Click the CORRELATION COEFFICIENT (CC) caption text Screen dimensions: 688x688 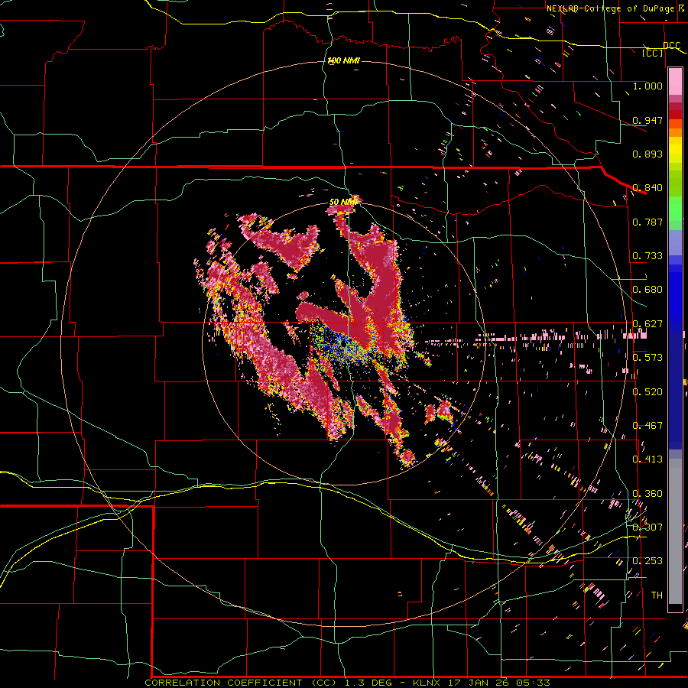(242, 683)
